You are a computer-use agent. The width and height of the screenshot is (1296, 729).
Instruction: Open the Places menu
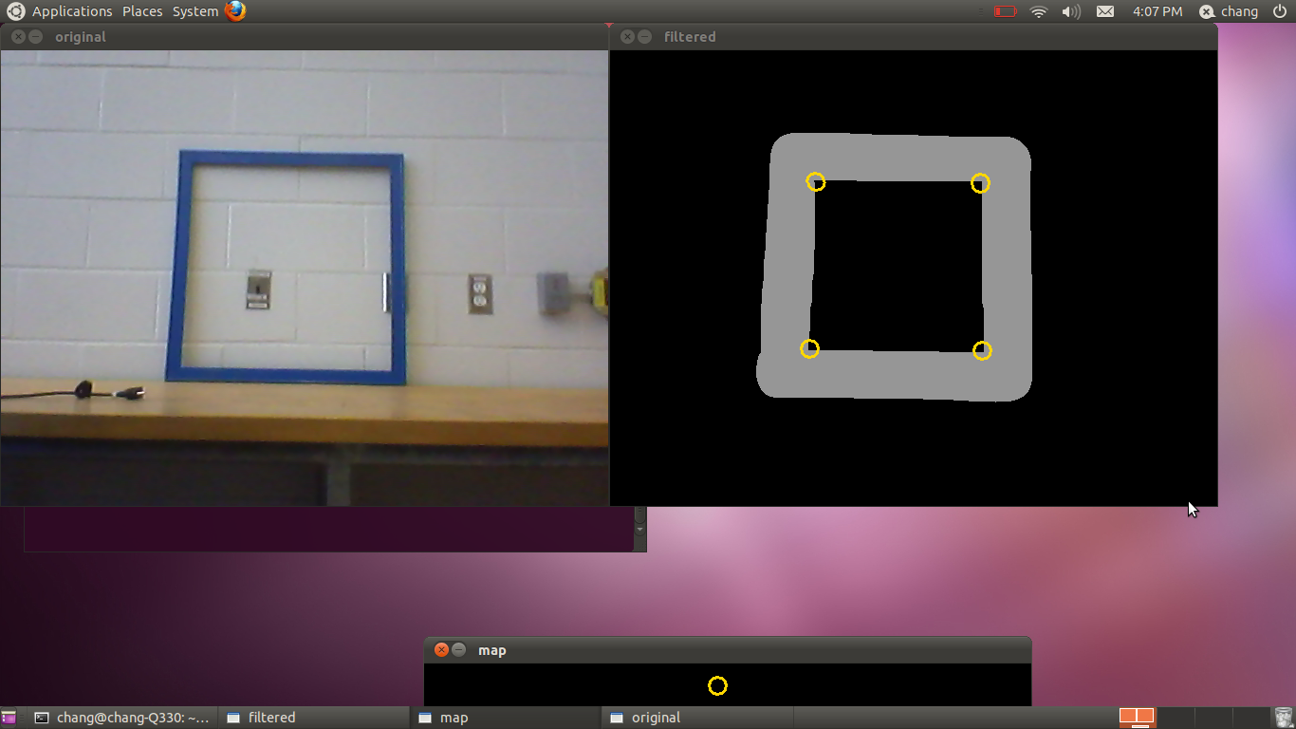[142, 11]
